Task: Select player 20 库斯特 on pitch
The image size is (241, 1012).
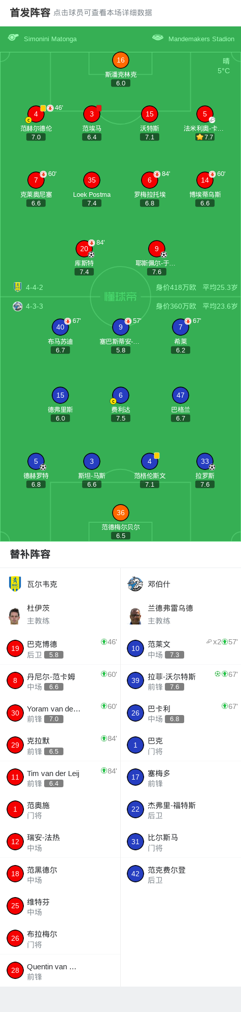Action: click(x=84, y=249)
